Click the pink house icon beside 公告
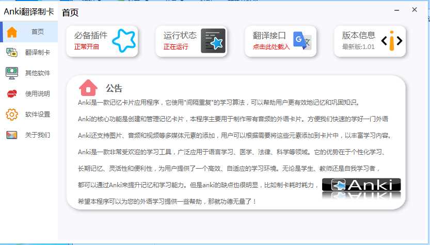The height and width of the screenshot is (245, 430). pos(88,88)
